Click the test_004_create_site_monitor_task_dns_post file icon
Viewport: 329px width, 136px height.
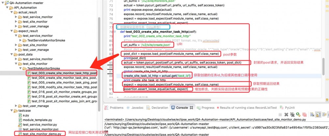[x=29, y=78]
